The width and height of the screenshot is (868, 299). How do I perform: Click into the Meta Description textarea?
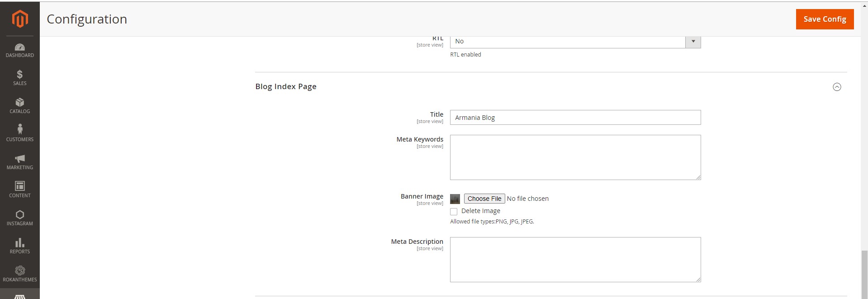click(575, 260)
